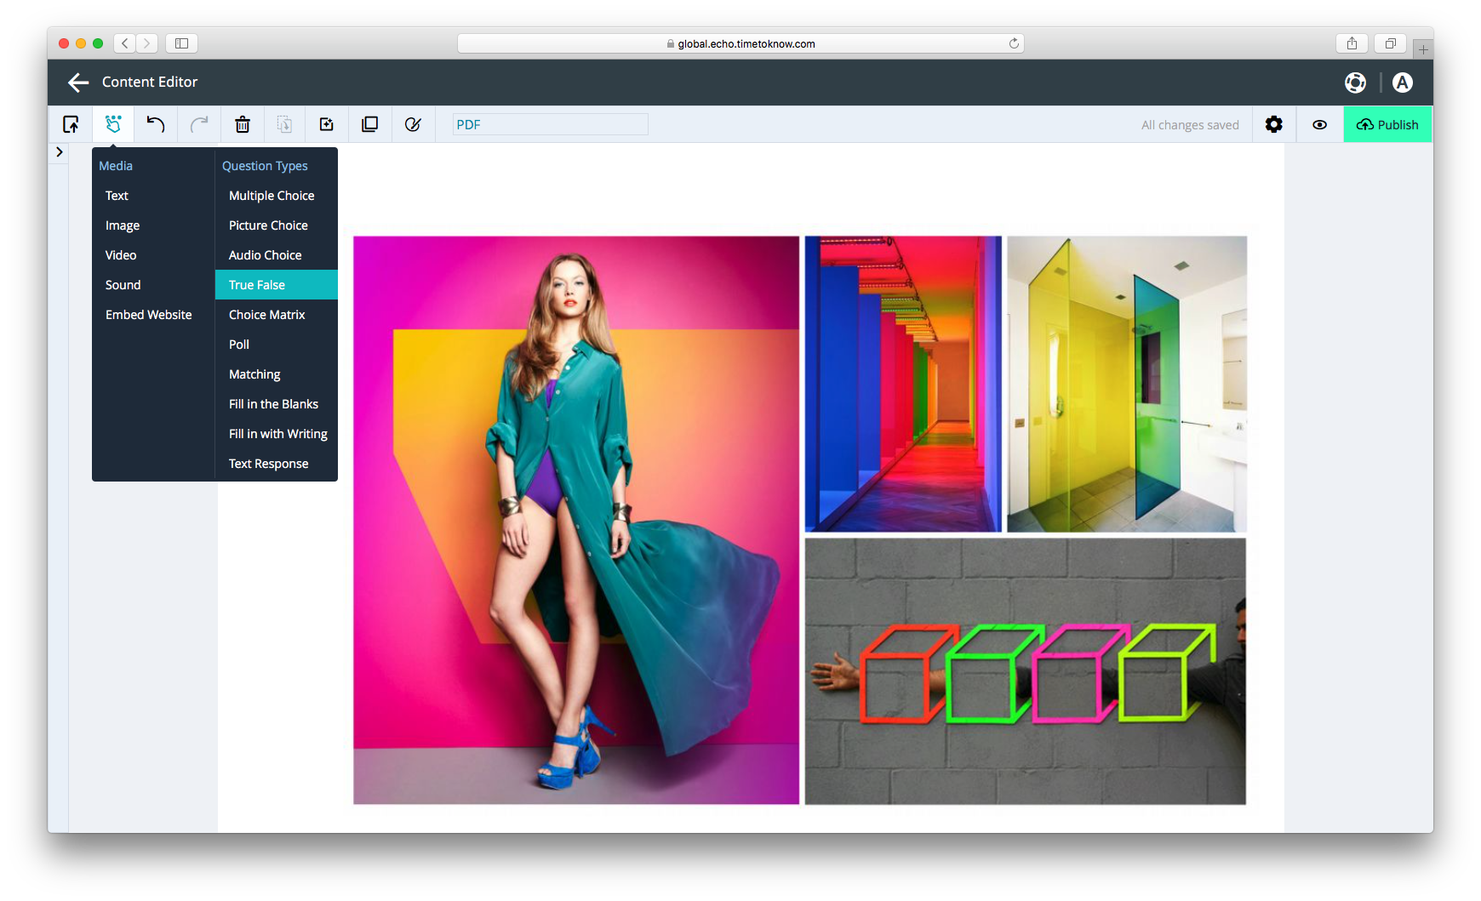Click the rainbow corridor photo

903,384
